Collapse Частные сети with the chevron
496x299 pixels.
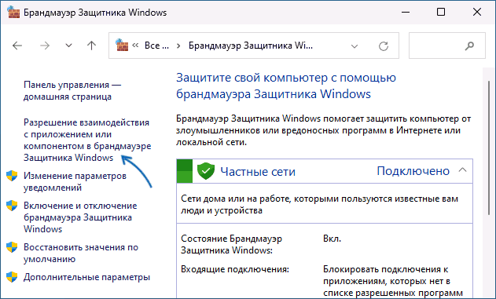click(462, 170)
